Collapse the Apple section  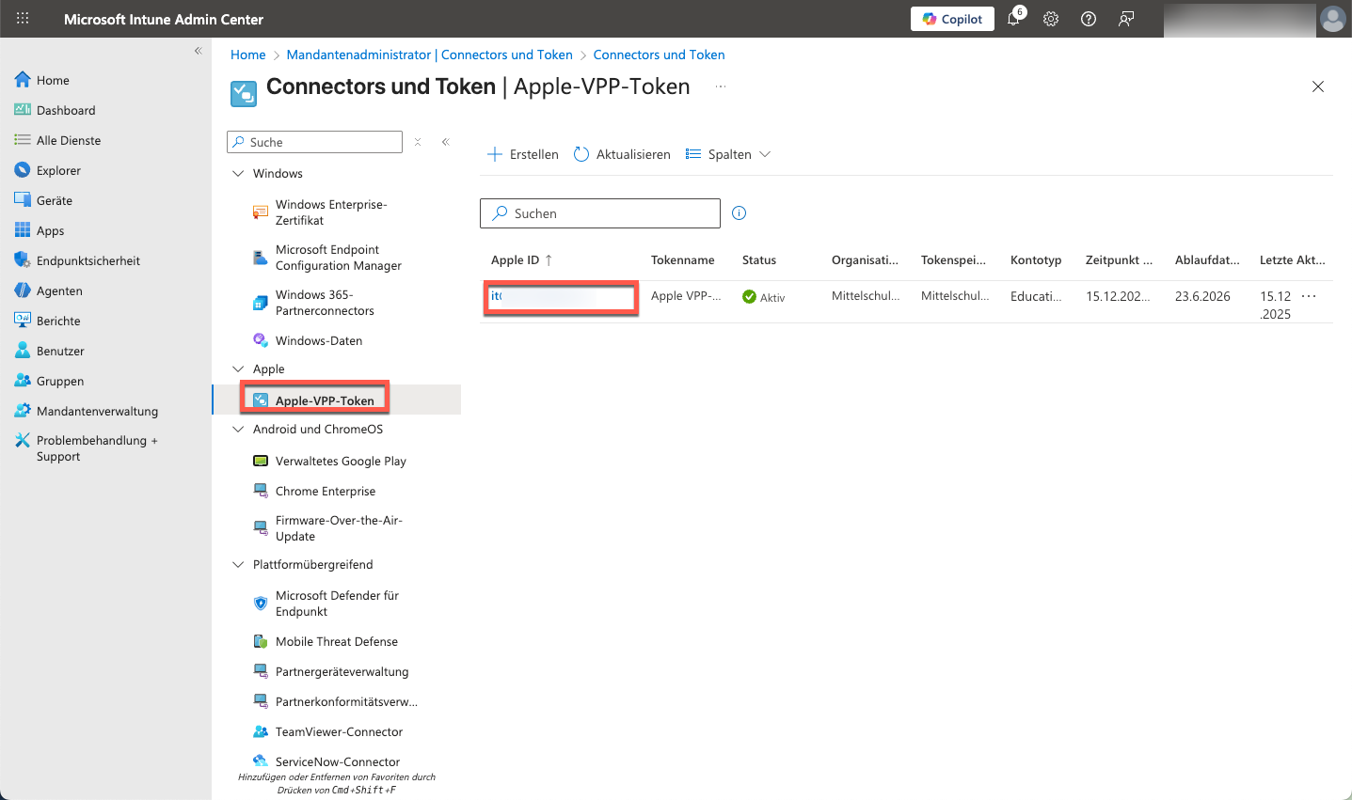(238, 369)
